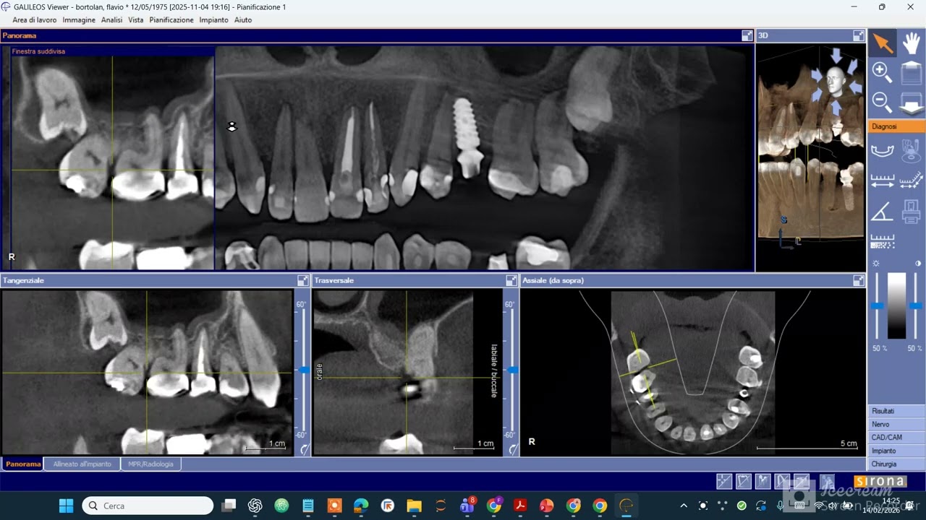
Task: Select the angle measurement tool
Action: 883,212
